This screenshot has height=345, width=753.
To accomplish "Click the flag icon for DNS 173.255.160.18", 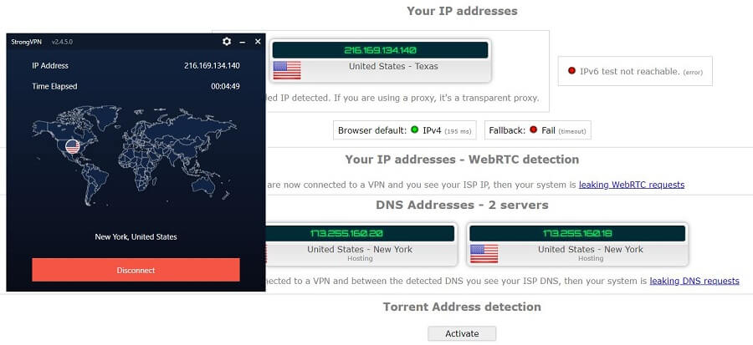I will pos(484,253).
